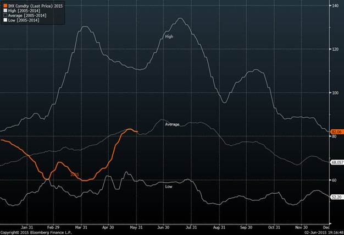The image size is (344, 235).
Task: Select Jun 30 on the date axis
Action: click(163, 226)
